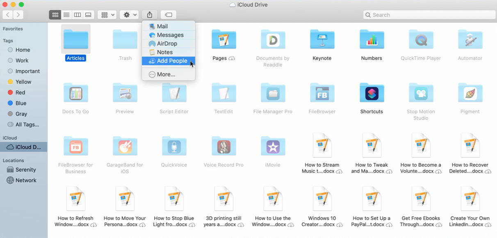Open the group-by arrangement dropdown

tap(107, 15)
